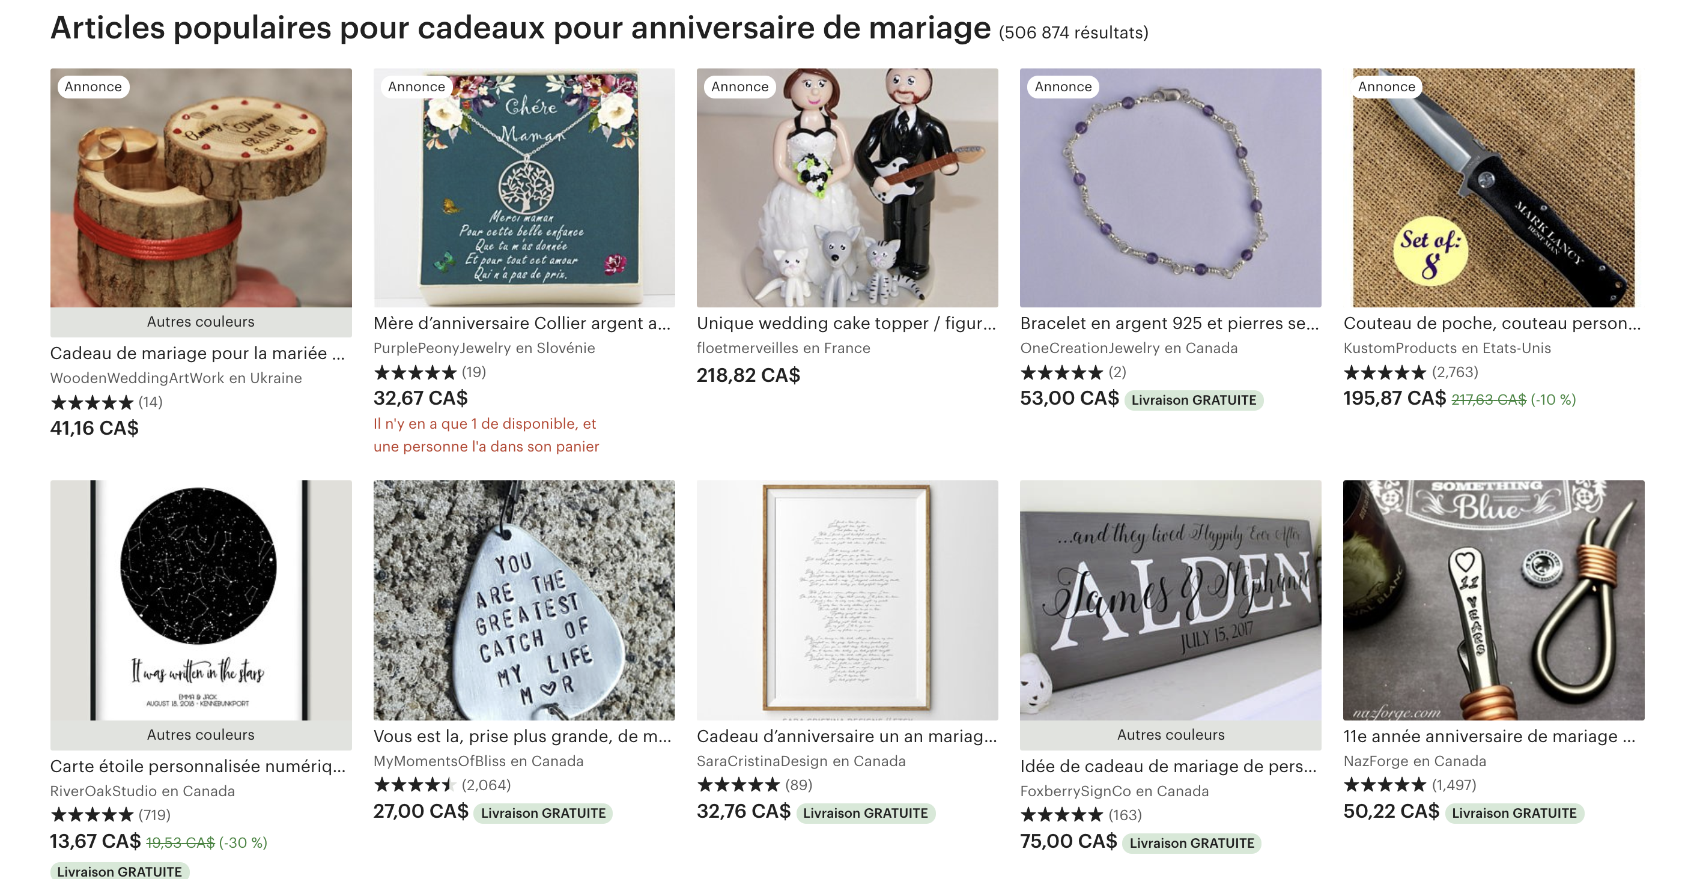1688x879 pixels.
Task: Open the pocket knife Set of 8 image
Action: pyautogui.click(x=1493, y=187)
